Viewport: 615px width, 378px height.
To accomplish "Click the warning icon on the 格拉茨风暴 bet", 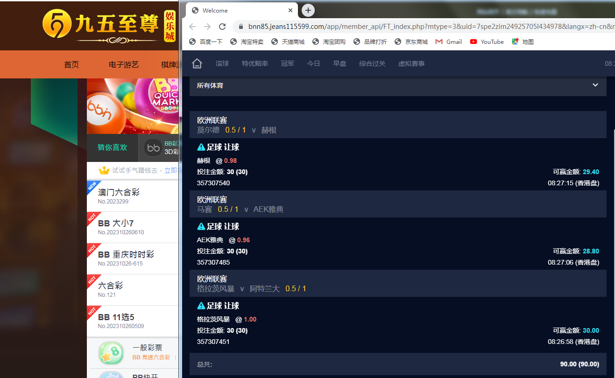I will click(201, 306).
